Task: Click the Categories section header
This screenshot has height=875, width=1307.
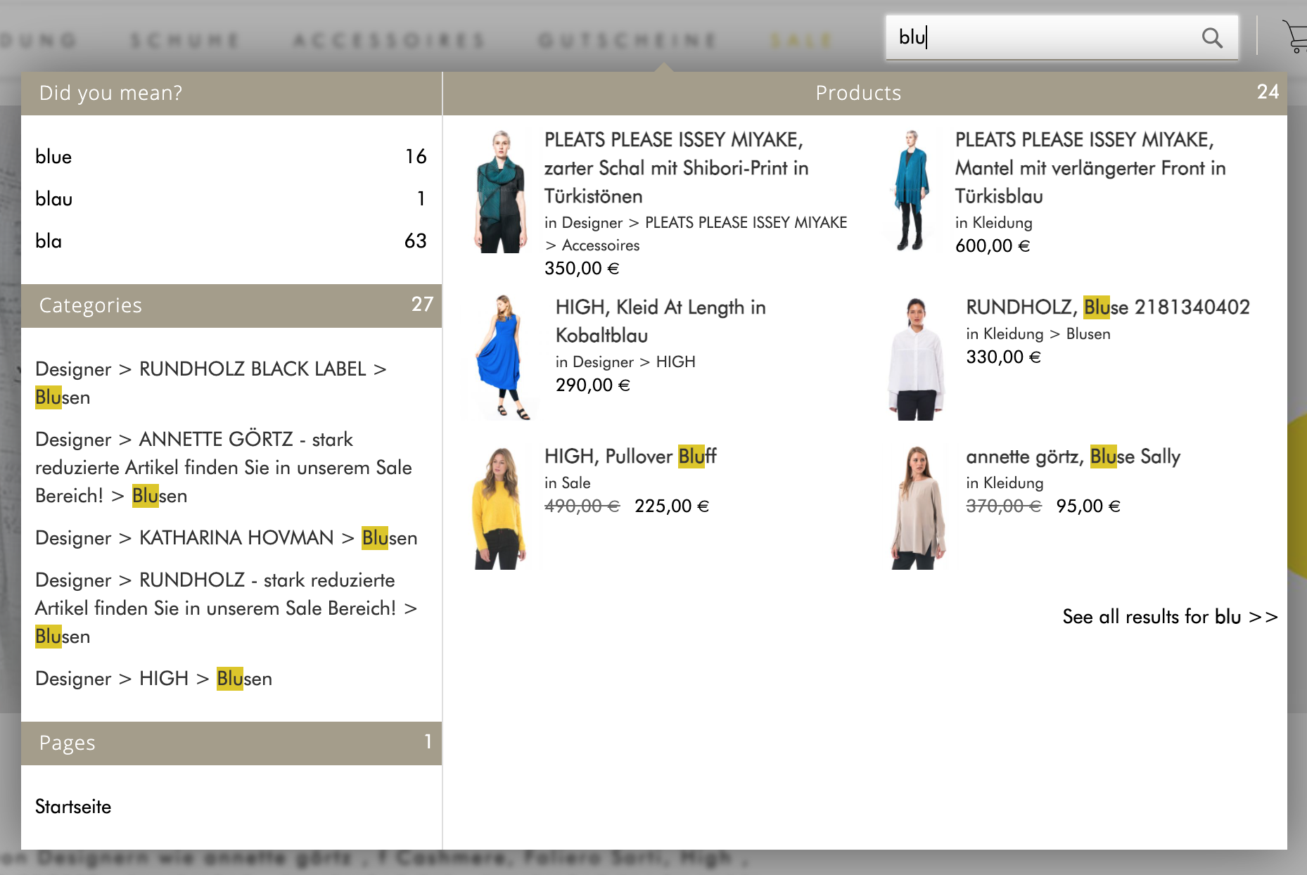Action: [x=231, y=305]
